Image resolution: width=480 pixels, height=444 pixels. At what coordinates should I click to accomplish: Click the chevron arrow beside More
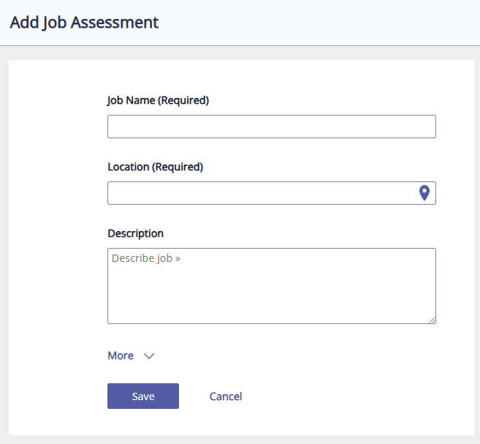click(149, 355)
